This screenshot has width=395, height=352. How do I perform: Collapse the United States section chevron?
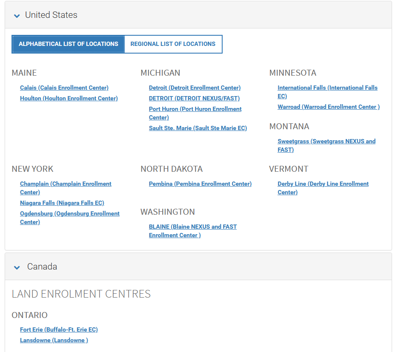click(17, 16)
